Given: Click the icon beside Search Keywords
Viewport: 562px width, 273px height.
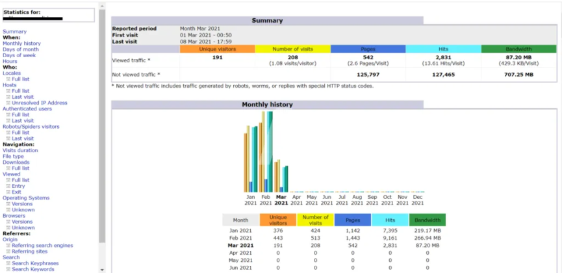Looking at the screenshot, I should click(x=8, y=269).
